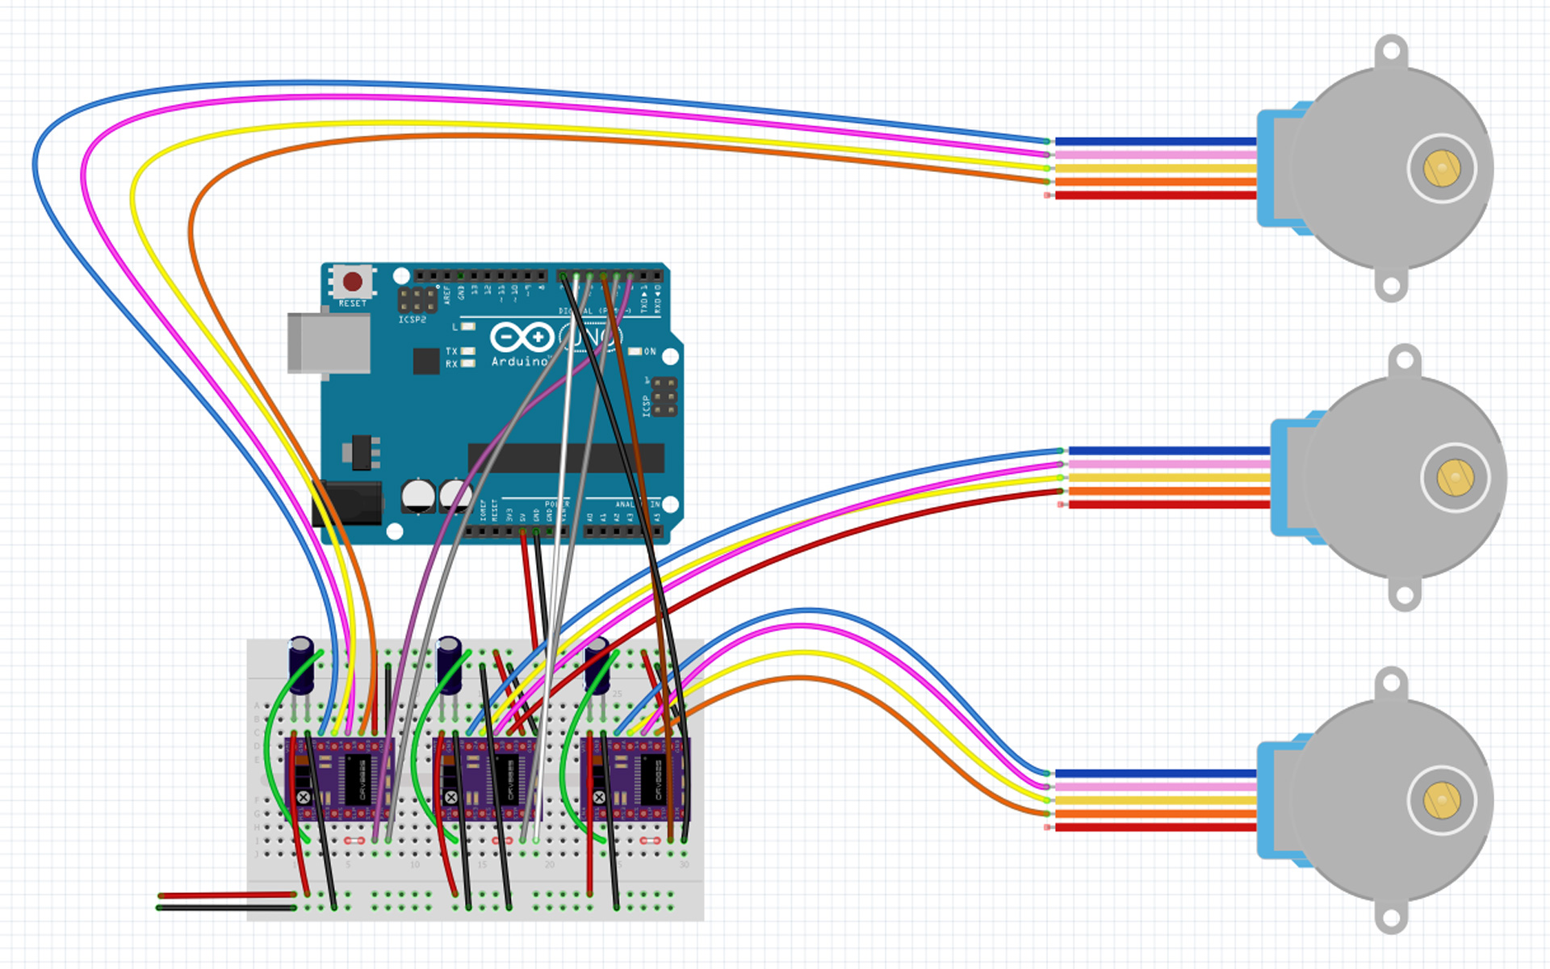Click the Arduino ON power LED

point(635,351)
